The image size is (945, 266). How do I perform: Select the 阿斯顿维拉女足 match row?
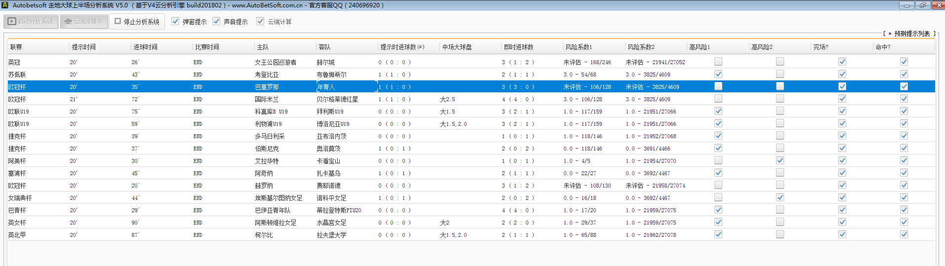coord(276,223)
